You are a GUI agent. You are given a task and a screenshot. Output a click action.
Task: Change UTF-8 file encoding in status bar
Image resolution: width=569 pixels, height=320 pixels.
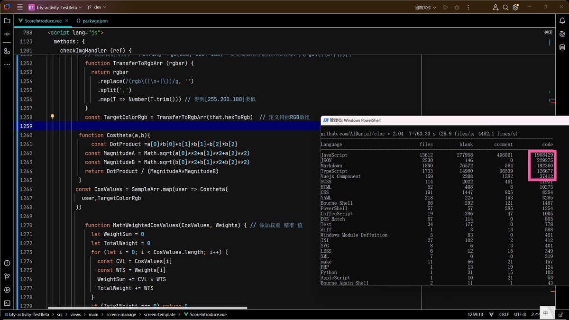520,314
